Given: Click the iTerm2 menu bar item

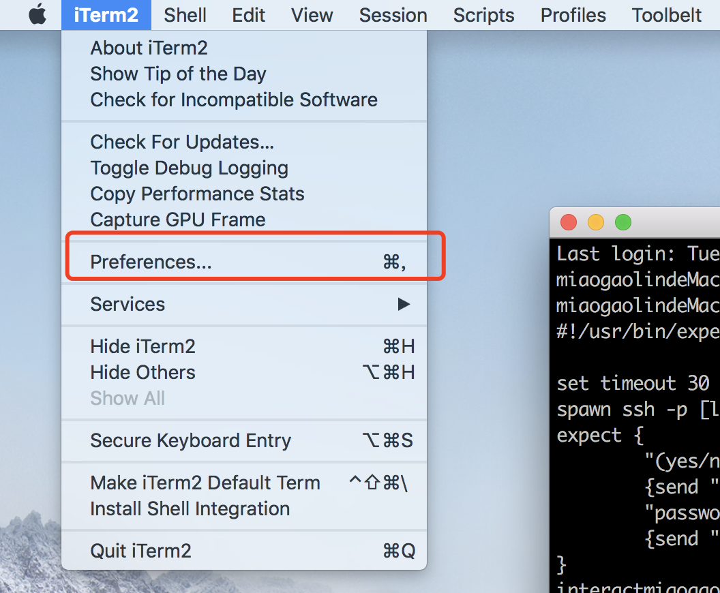Looking at the screenshot, I should [x=106, y=15].
